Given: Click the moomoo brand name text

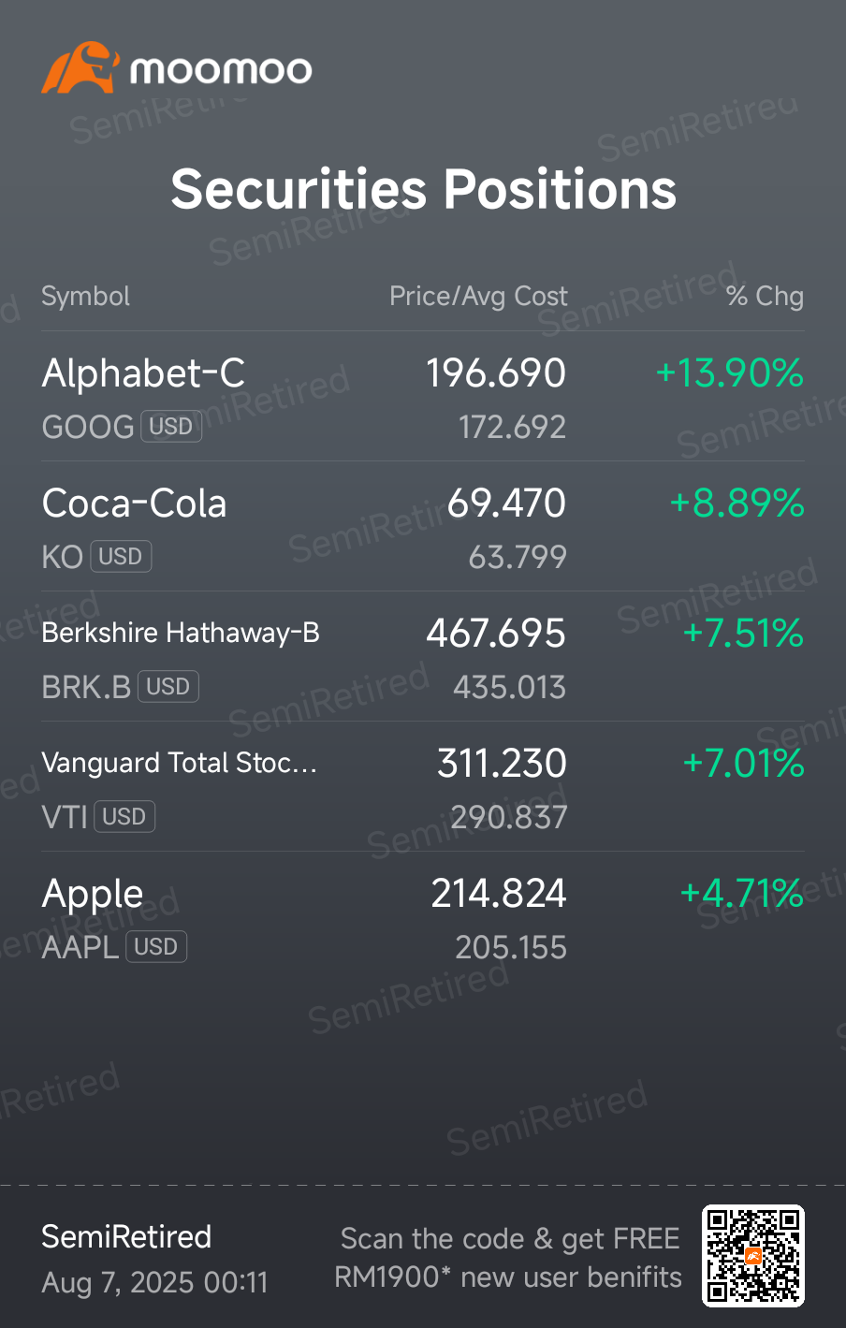Looking at the screenshot, I should (x=221, y=70).
